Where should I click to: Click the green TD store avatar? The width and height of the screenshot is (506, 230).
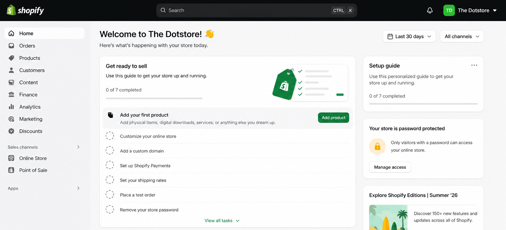tap(449, 10)
